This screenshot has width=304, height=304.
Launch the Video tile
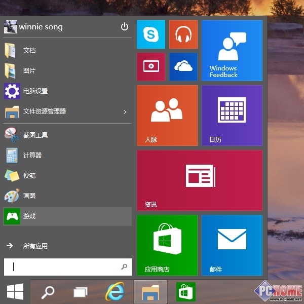[x=151, y=66]
